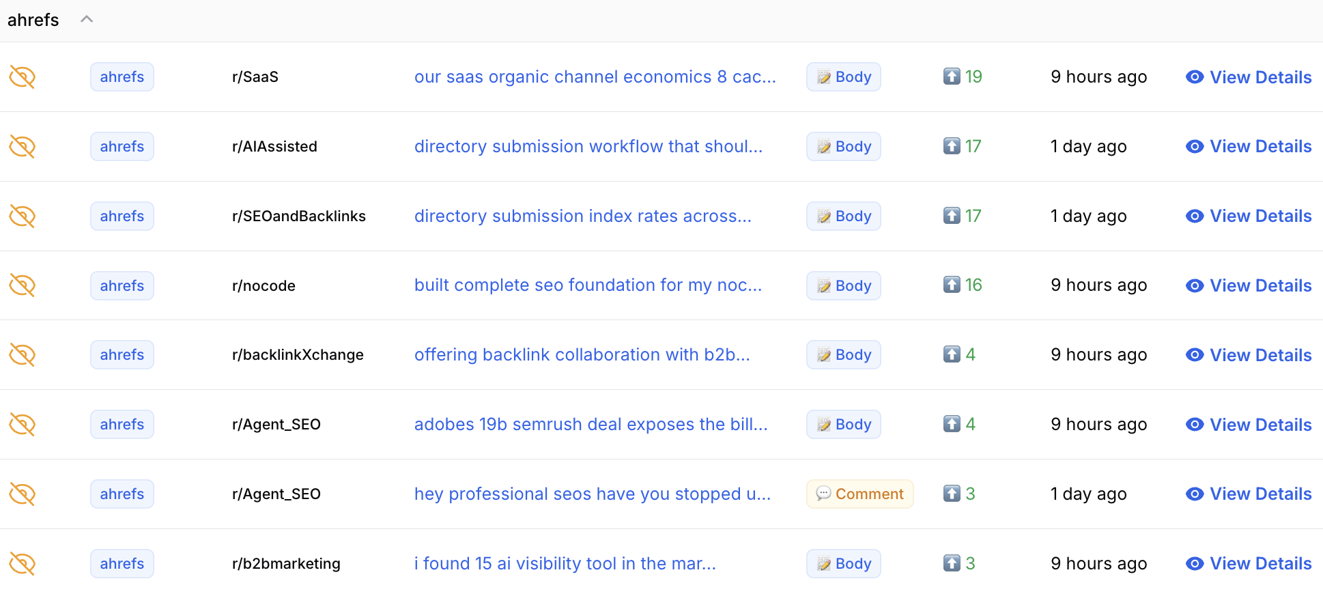Click the ahrefs tag in r/b2bmarketing row
This screenshot has width=1323, height=594.
click(x=122, y=564)
